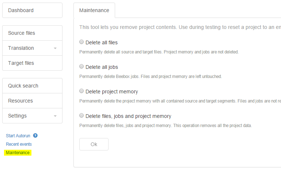Click the Translation menu label
Screen dimensions: 281x171
(x=21, y=48)
